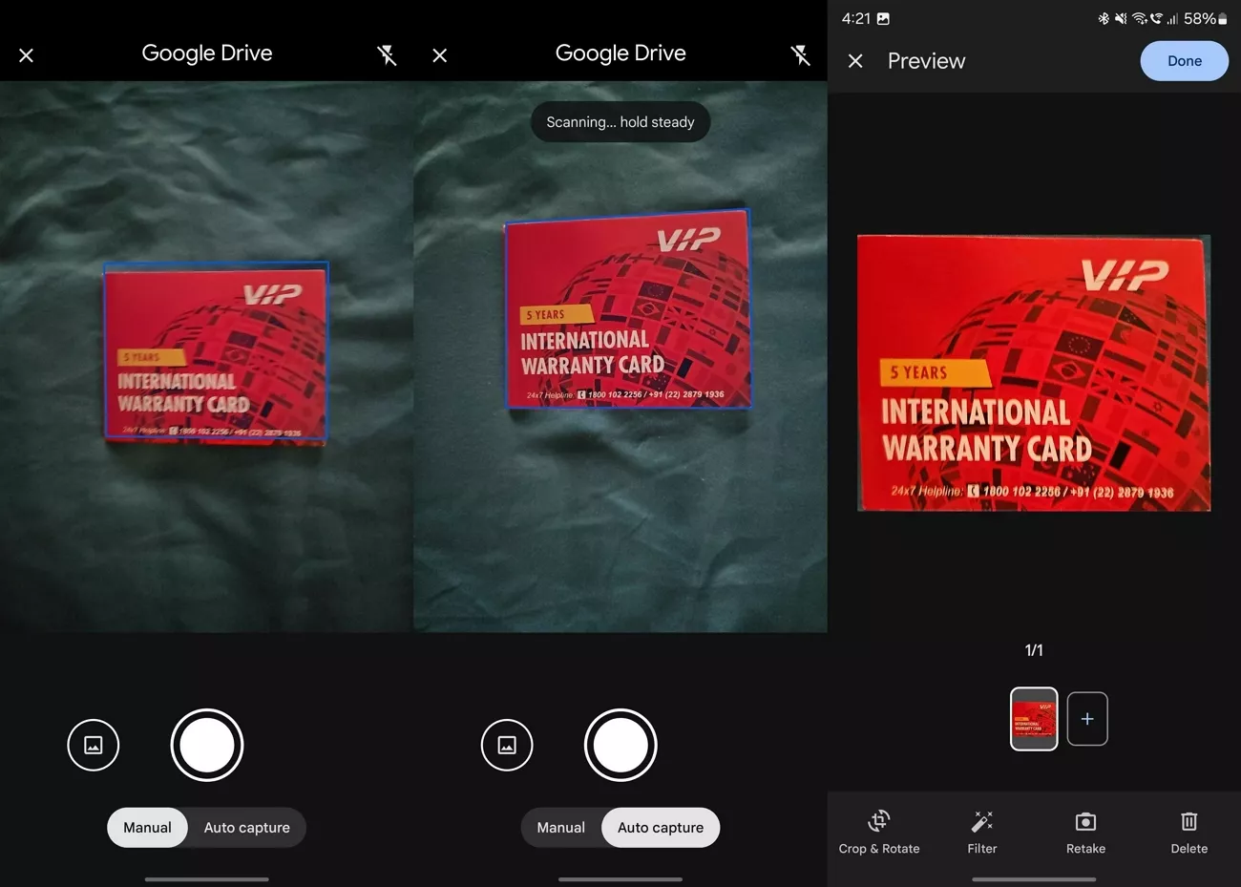Disable flash in the left scanner view
1241x887 pixels.
tap(387, 54)
